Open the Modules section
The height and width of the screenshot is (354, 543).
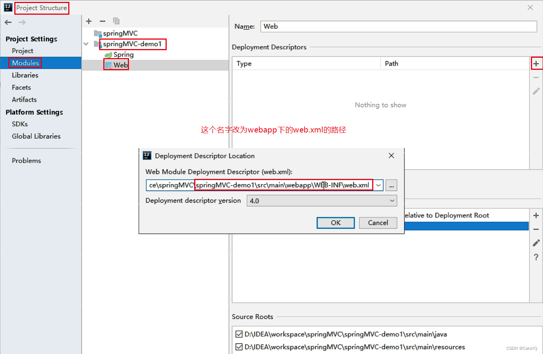point(25,63)
